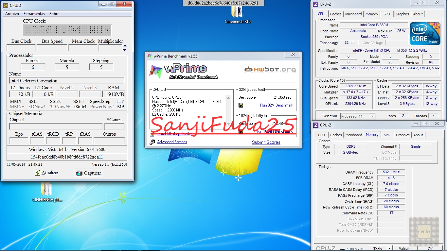This screenshot has width=447, height=251.
Task: Click the DRAM Frequency 532.1 MHz value
Action: click(391, 172)
